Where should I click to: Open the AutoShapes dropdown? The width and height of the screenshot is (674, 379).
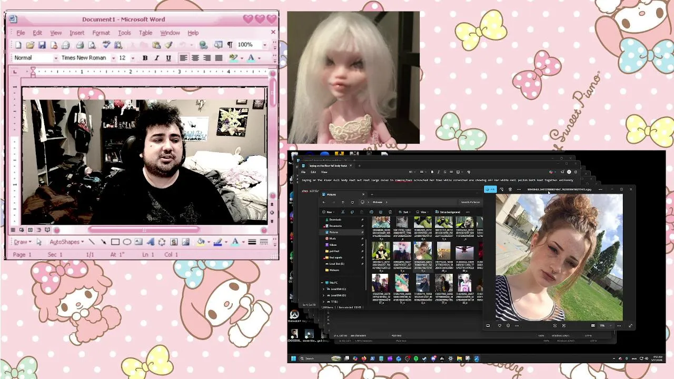click(66, 242)
